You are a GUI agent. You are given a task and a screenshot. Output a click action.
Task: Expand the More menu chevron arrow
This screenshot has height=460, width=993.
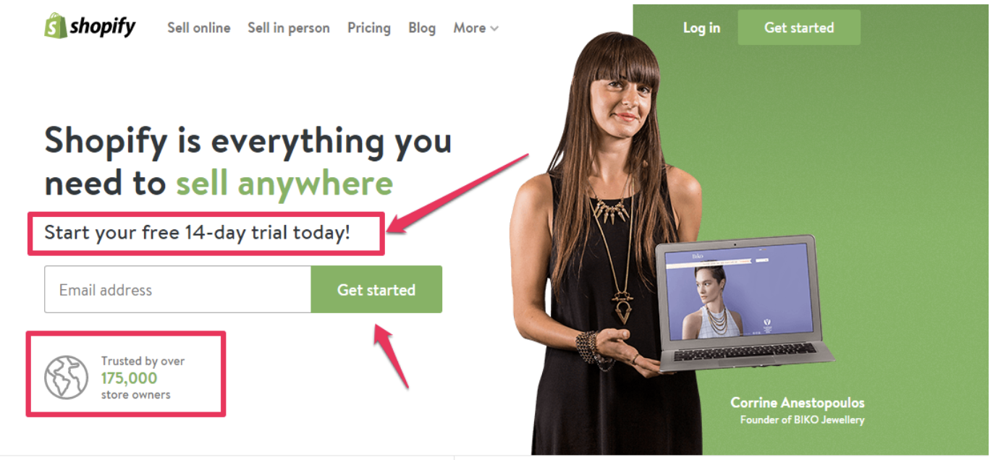(x=494, y=29)
